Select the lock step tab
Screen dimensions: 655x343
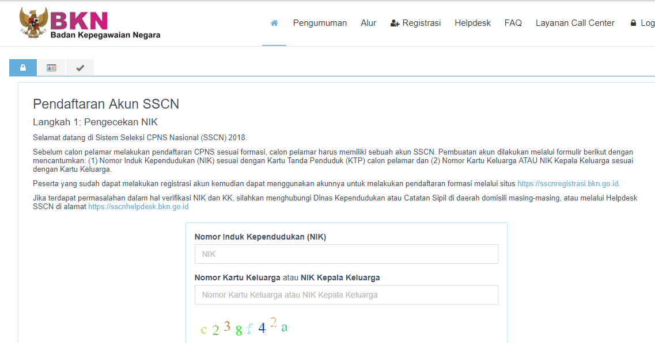(23, 68)
